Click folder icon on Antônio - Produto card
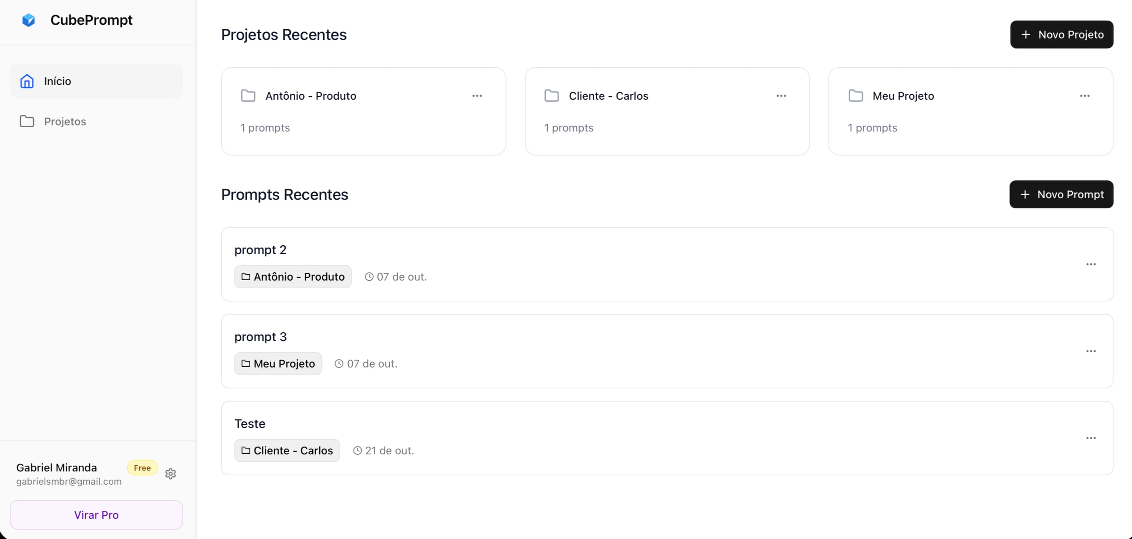 (x=248, y=96)
